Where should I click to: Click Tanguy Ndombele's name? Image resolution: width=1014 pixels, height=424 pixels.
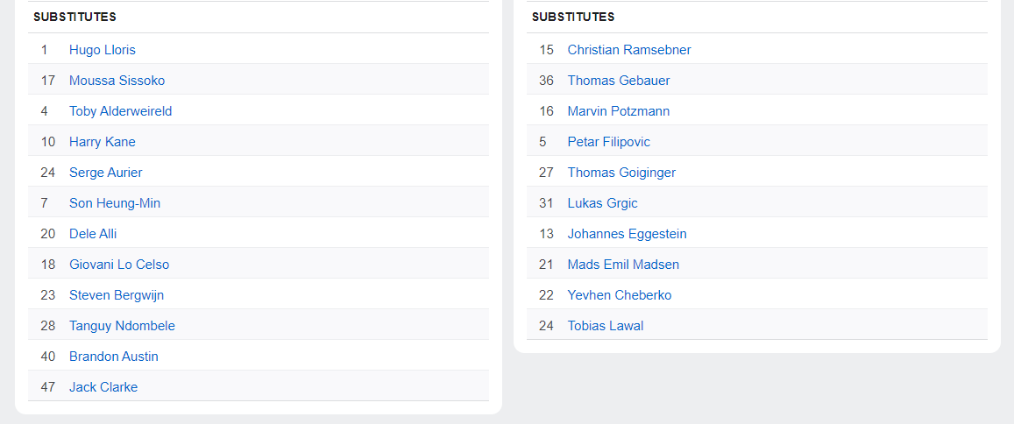pos(122,326)
